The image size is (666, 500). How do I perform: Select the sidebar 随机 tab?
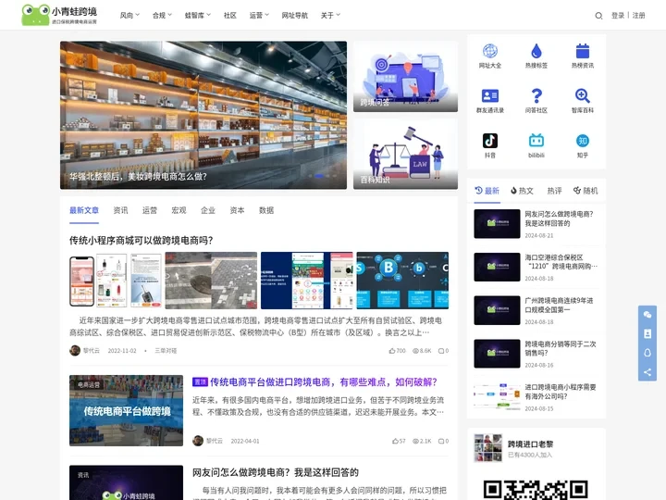pos(586,191)
